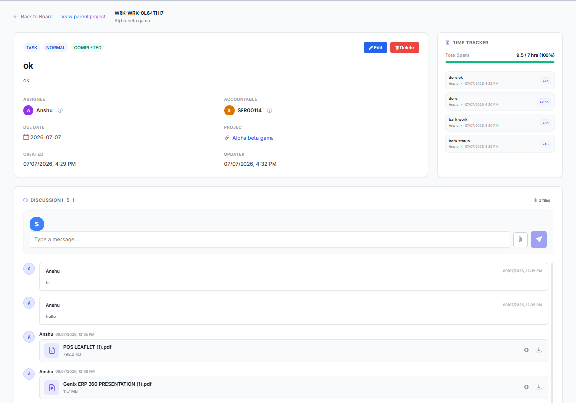Image resolution: width=576 pixels, height=403 pixels.
Task: Click the info icon next to SFR00114
Action: pos(269,110)
